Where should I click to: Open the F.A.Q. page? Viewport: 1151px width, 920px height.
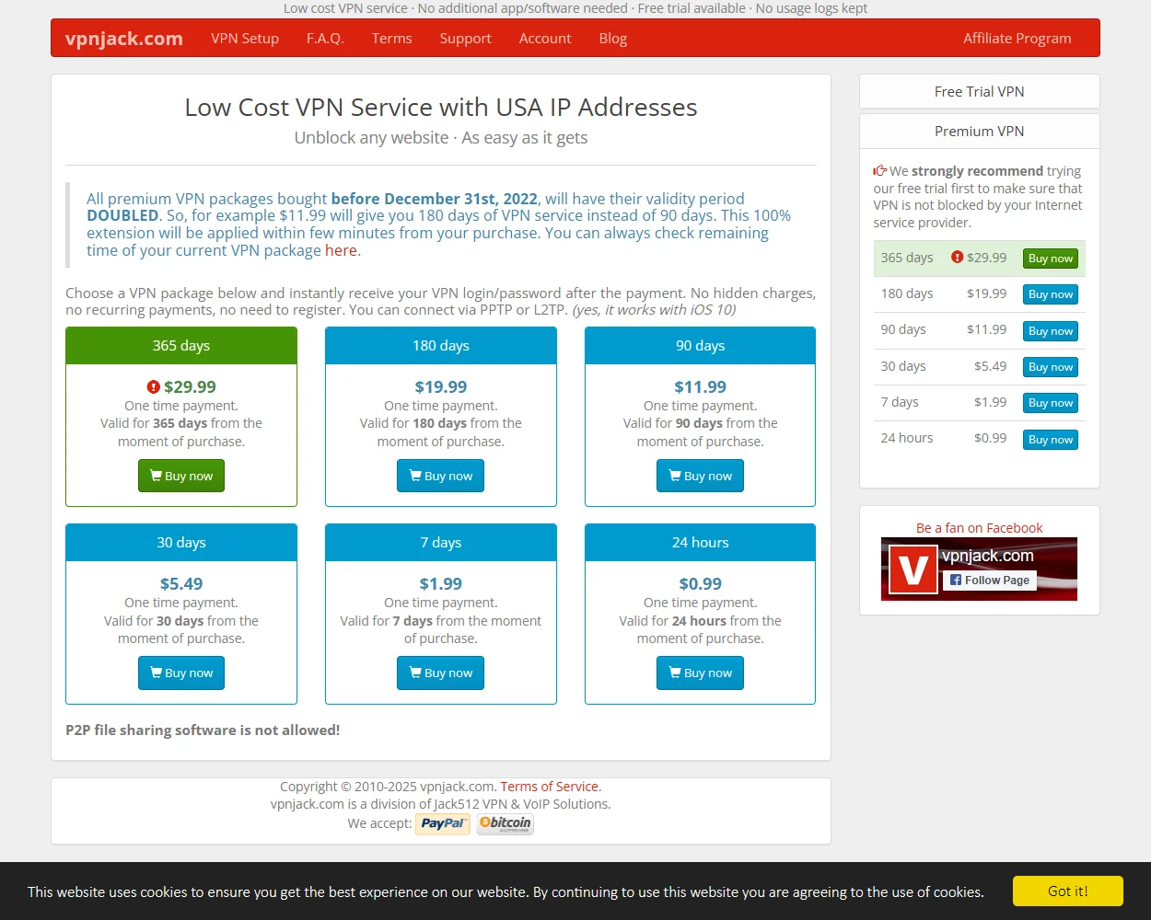click(325, 39)
